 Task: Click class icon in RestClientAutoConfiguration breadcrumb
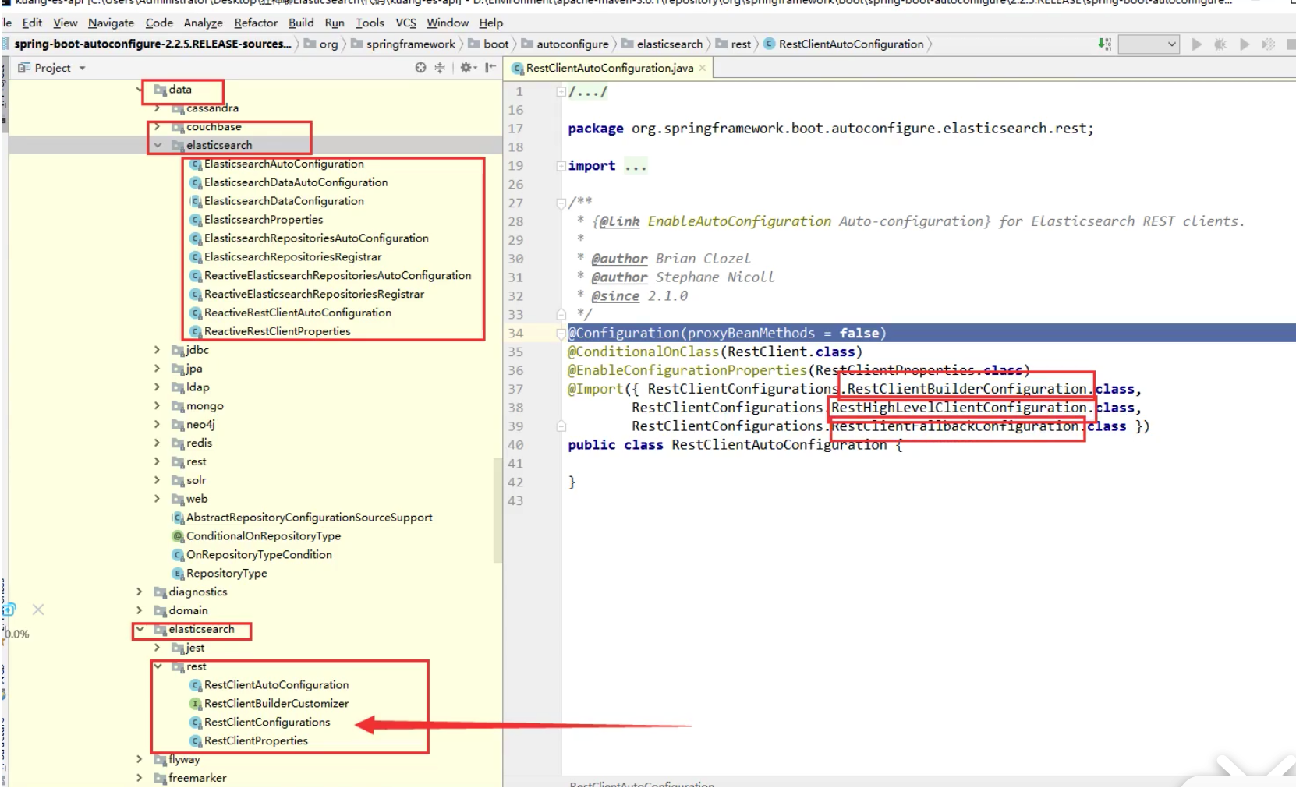pyautogui.click(x=769, y=44)
